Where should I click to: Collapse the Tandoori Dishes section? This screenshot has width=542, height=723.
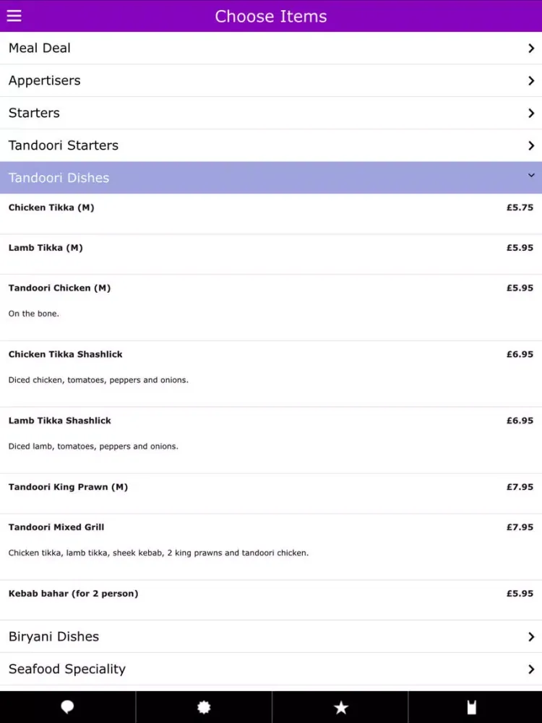pos(271,178)
